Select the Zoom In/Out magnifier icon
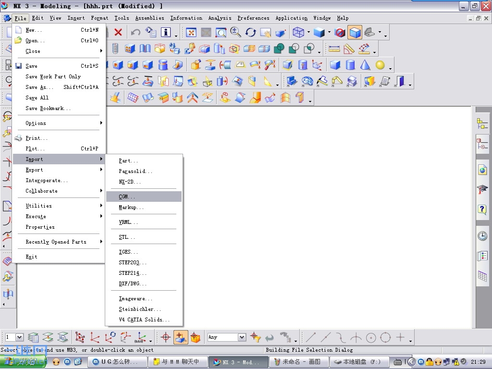 (x=235, y=32)
